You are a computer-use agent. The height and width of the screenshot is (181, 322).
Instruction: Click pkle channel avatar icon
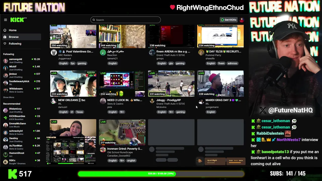(x=103, y=101)
